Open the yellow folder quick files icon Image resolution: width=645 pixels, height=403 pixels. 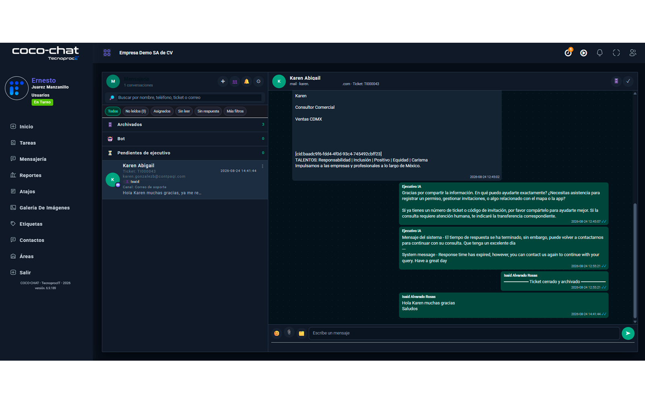tap(301, 333)
